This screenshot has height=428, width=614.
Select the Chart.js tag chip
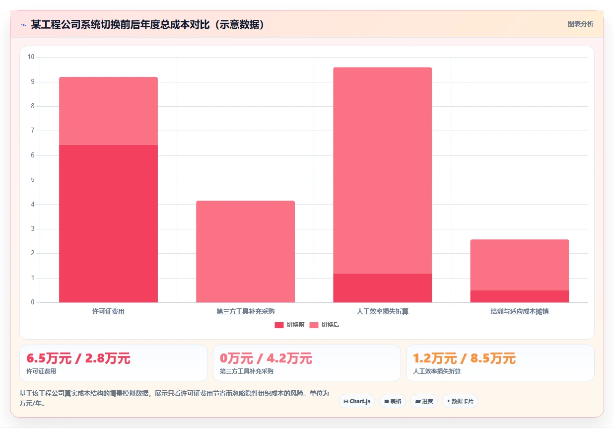(357, 401)
